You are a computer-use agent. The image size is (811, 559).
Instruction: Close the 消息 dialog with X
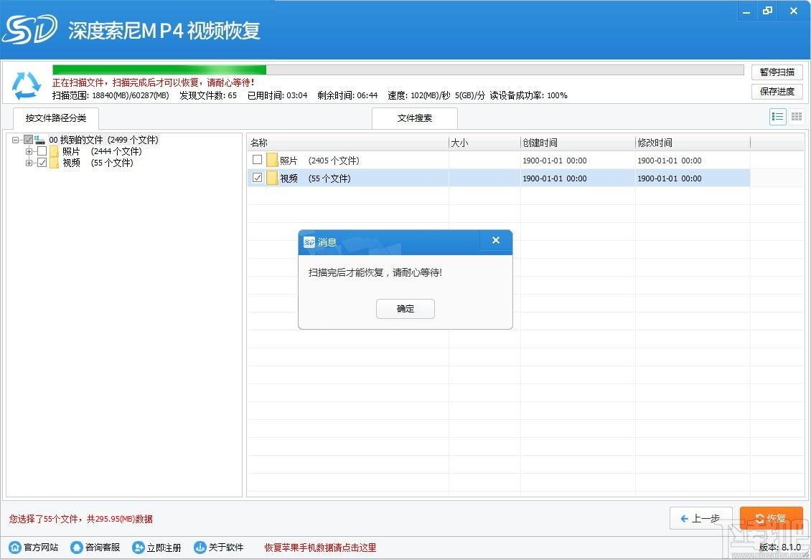495,240
